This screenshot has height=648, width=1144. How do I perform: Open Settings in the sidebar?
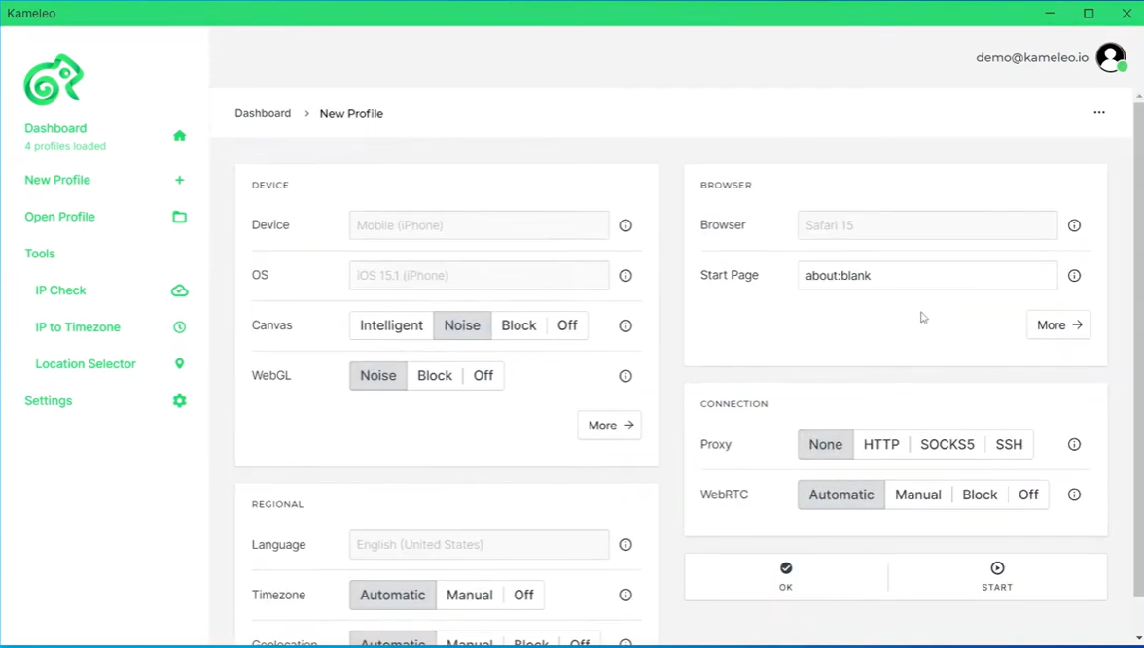point(49,401)
